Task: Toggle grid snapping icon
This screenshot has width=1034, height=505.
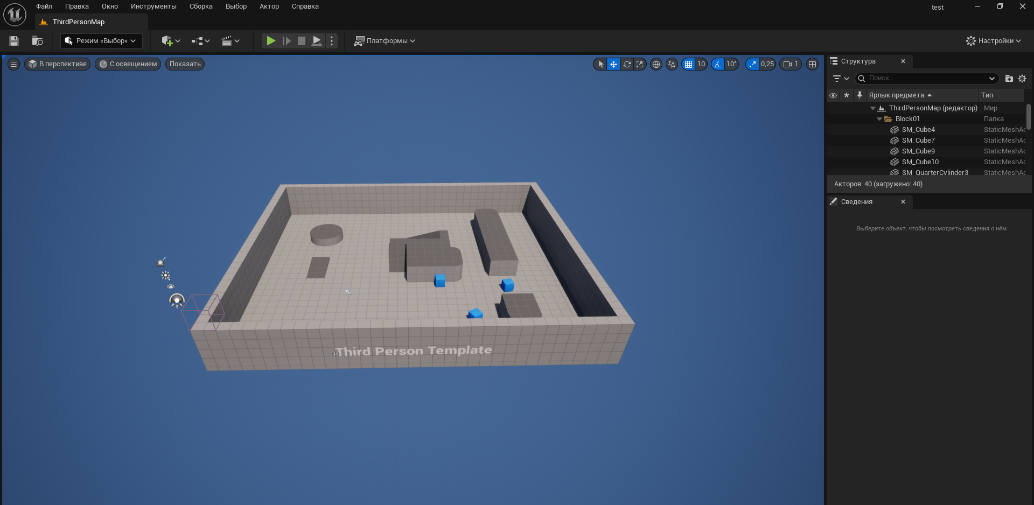Action: (x=688, y=64)
